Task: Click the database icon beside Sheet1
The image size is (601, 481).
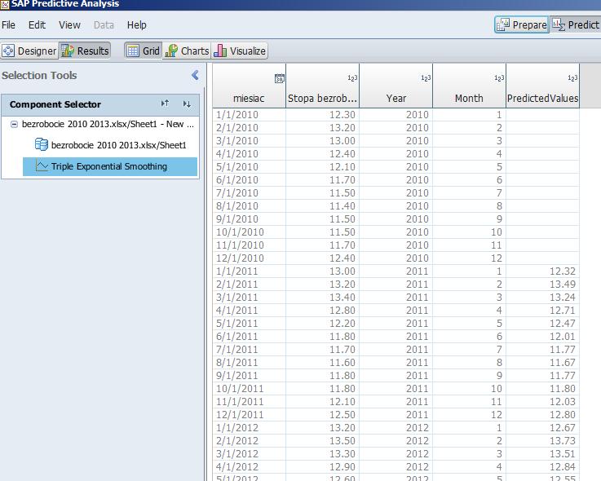Action: (x=42, y=144)
